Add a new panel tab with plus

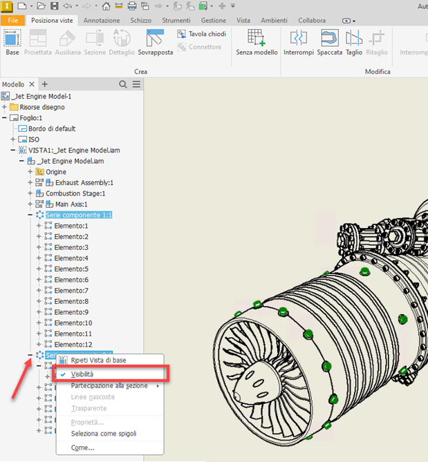pyautogui.click(x=45, y=84)
